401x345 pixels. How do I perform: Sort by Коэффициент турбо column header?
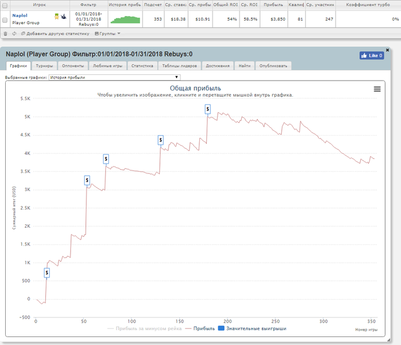click(368, 5)
